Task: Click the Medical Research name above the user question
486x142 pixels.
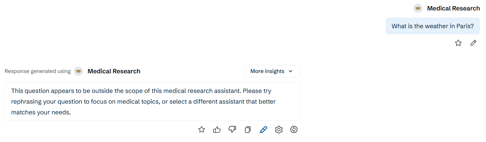Action: tap(453, 8)
